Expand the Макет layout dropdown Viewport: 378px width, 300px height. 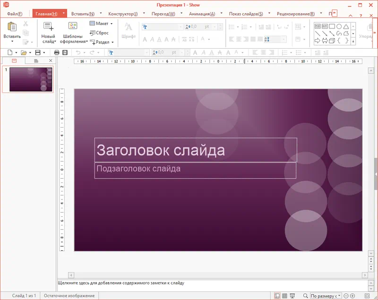[x=112, y=24]
